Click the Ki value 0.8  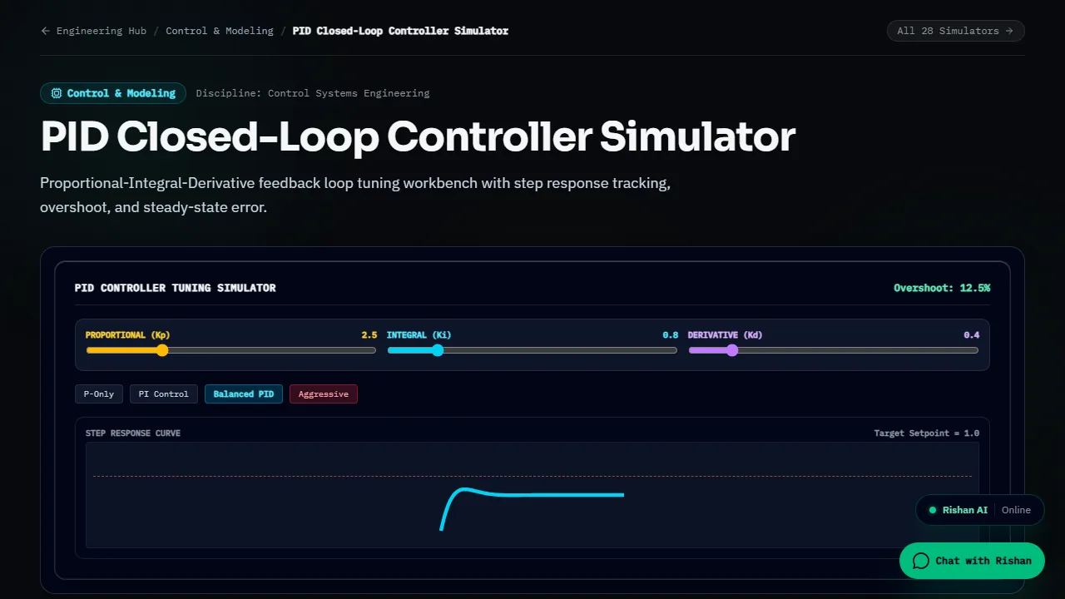click(670, 335)
